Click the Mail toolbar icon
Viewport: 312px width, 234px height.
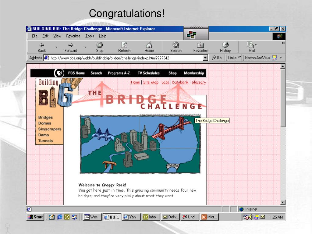point(251,47)
